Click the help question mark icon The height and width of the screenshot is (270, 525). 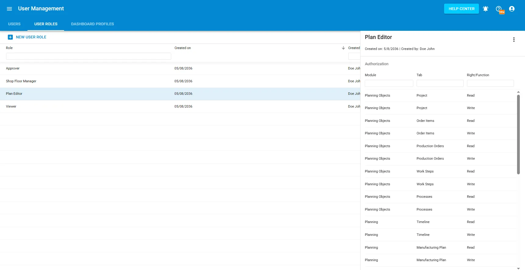click(499, 9)
